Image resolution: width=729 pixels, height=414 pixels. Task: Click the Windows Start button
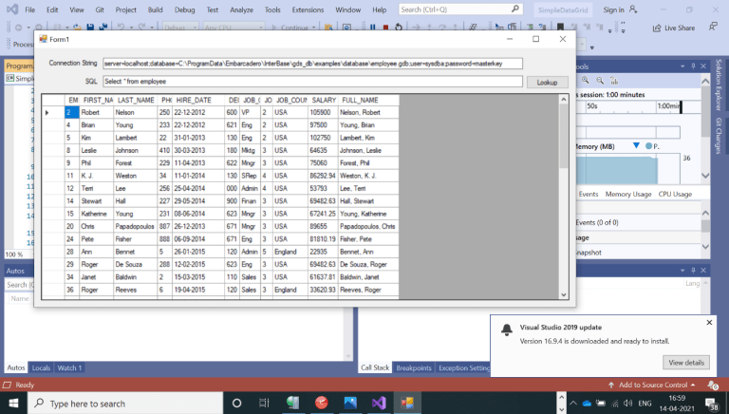pyautogui.click(x=13, y=403)
